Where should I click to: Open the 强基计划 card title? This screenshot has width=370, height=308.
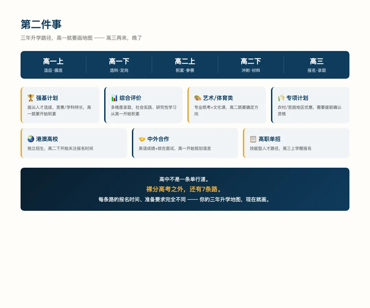click(47, 98)
